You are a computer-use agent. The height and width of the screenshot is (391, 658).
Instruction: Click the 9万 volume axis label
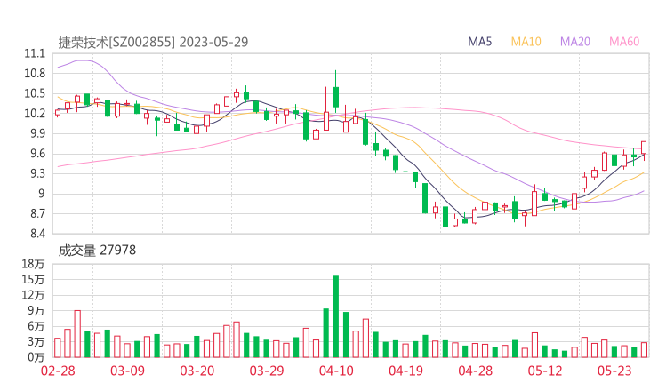[x=36, y=310]
